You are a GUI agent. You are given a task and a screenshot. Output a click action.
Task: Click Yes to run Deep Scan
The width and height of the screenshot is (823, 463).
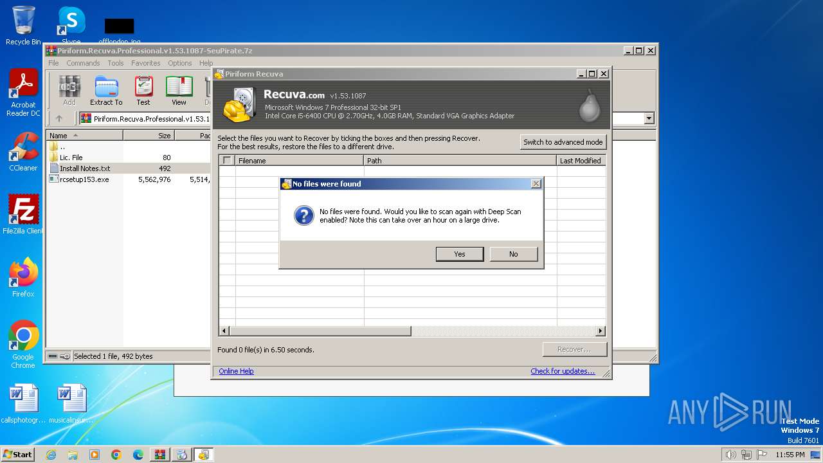pos(459,254)
